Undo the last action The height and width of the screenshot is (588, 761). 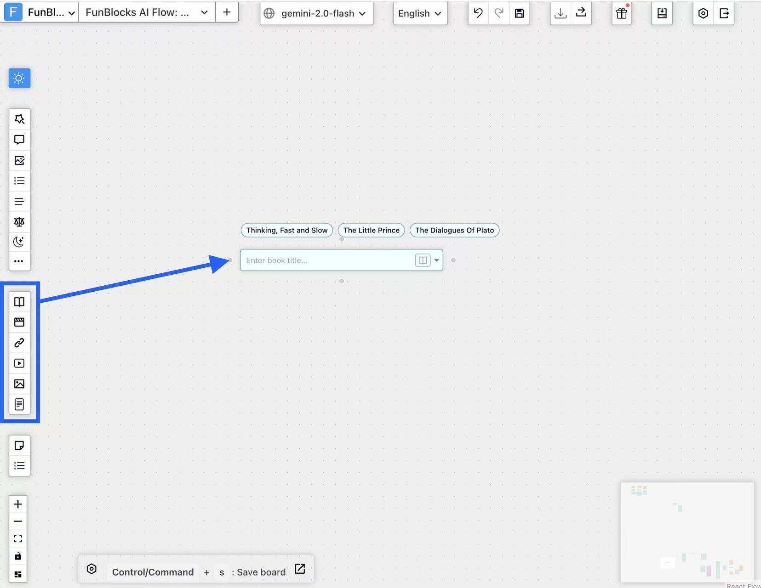click(x=478, y=13)
